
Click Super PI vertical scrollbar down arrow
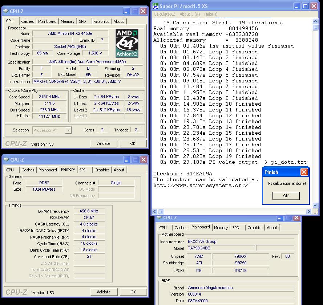coord(315,205)
